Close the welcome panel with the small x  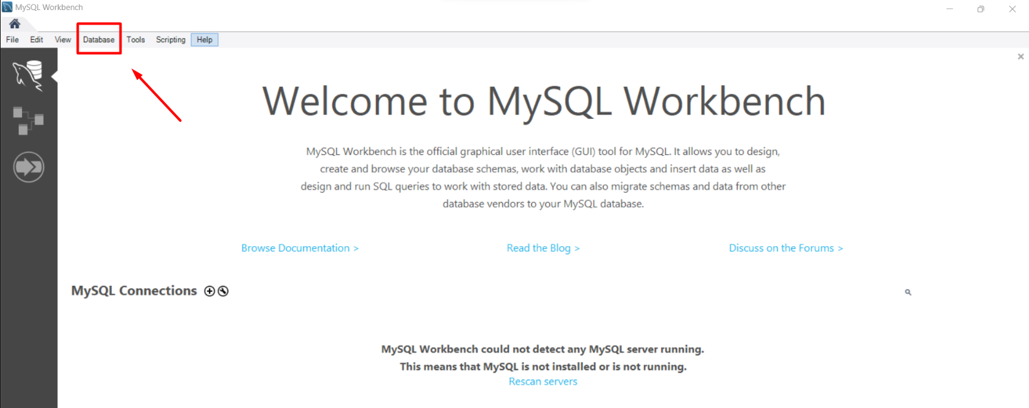(x=1021, y=57)
